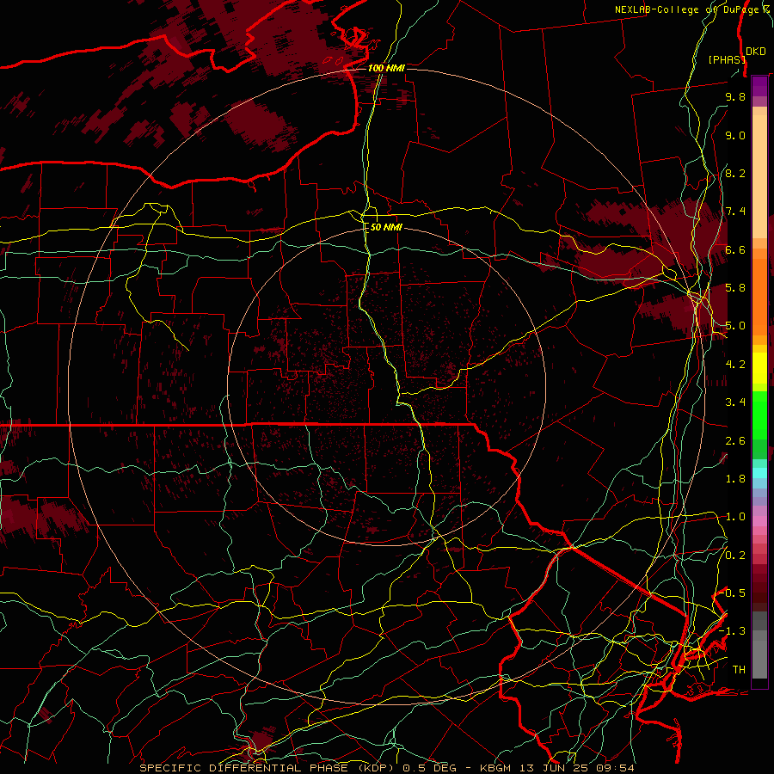Click the [PHAS] legend heading
Image resolution: width=774 pixels, height=774 pixels.
tap(727, 59)
